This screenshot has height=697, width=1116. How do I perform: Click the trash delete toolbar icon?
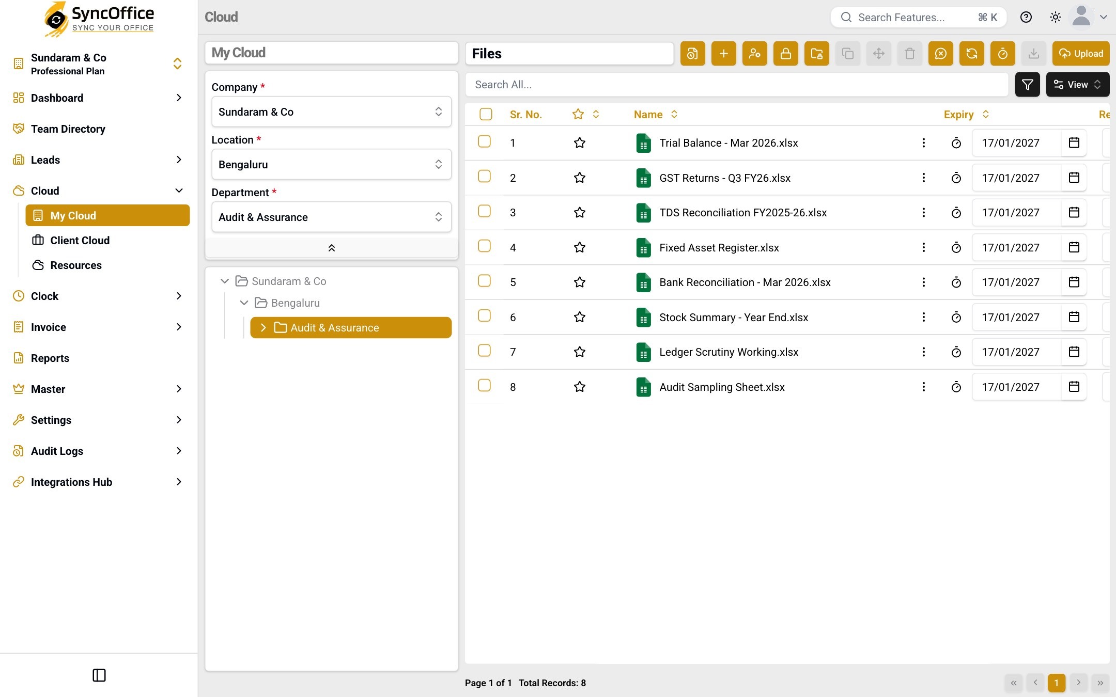click(x=909, y=54)
